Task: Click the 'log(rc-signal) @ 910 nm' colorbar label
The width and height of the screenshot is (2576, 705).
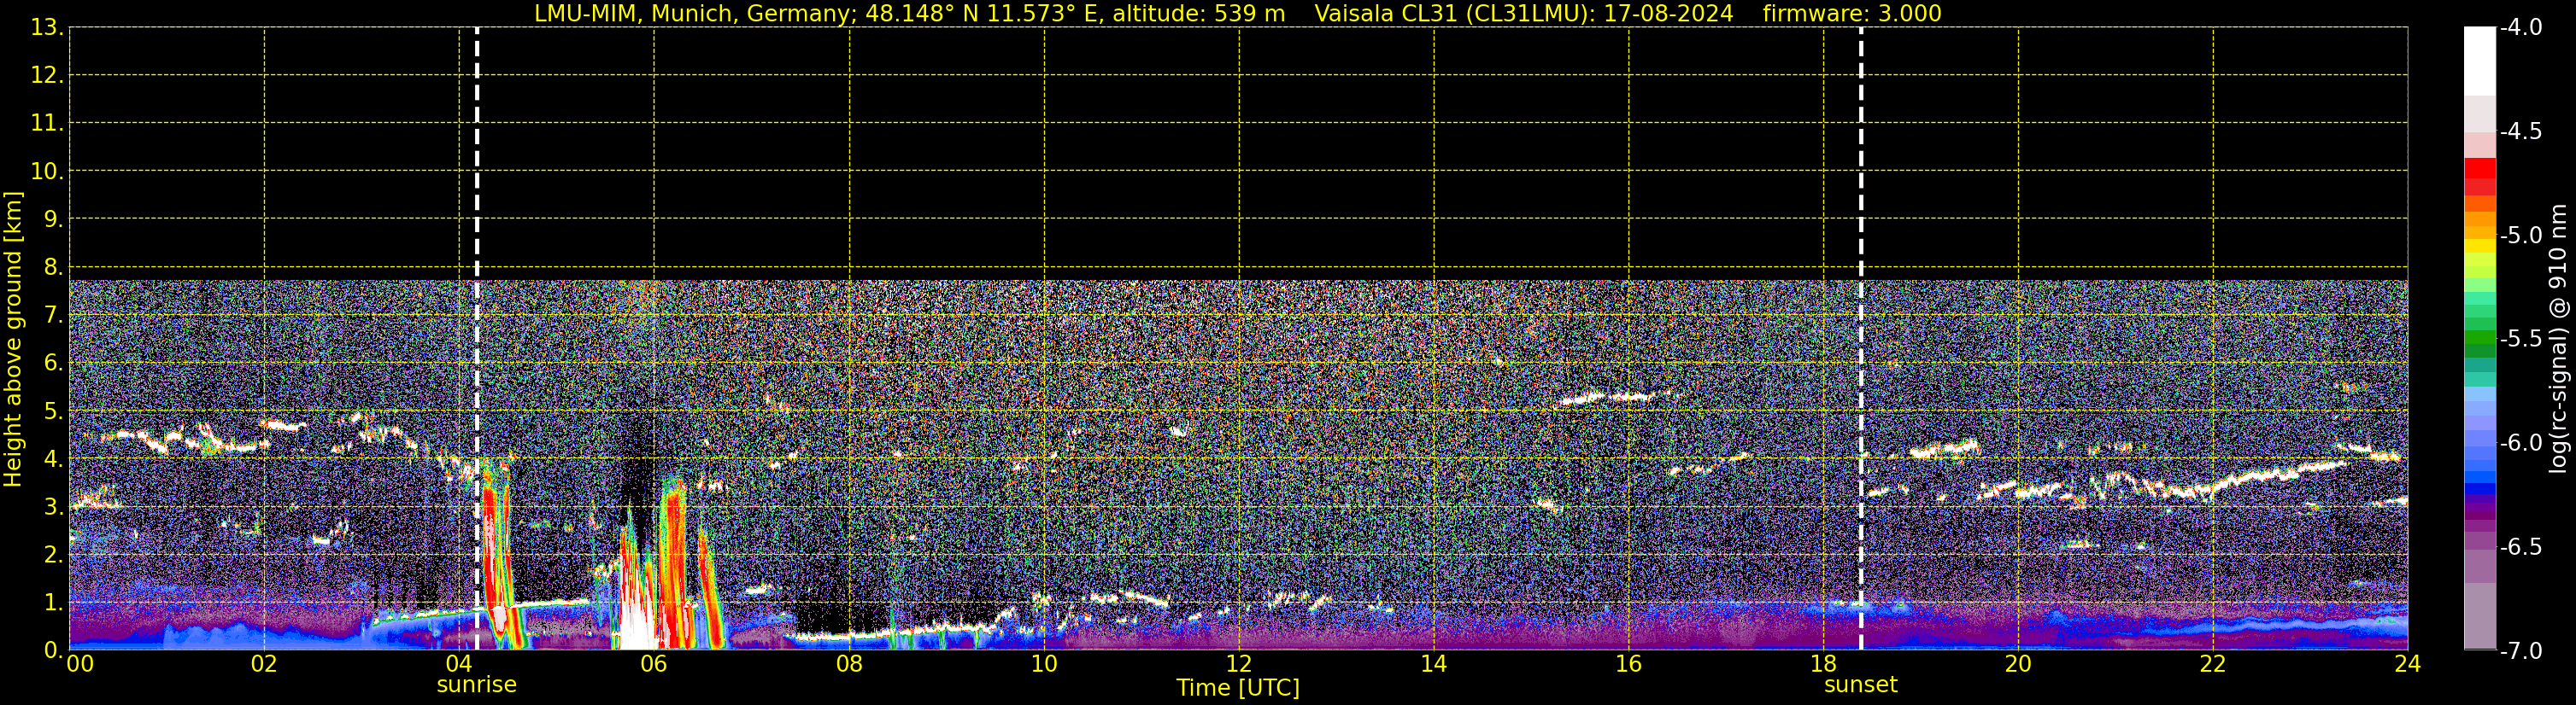Action: [2558, 340]
